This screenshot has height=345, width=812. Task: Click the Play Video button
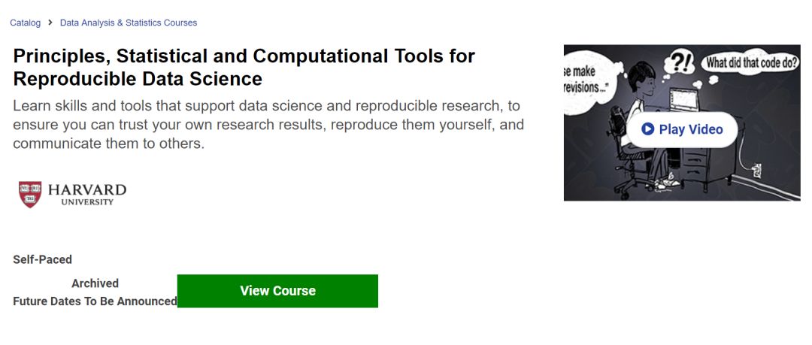tap(682, 129)
